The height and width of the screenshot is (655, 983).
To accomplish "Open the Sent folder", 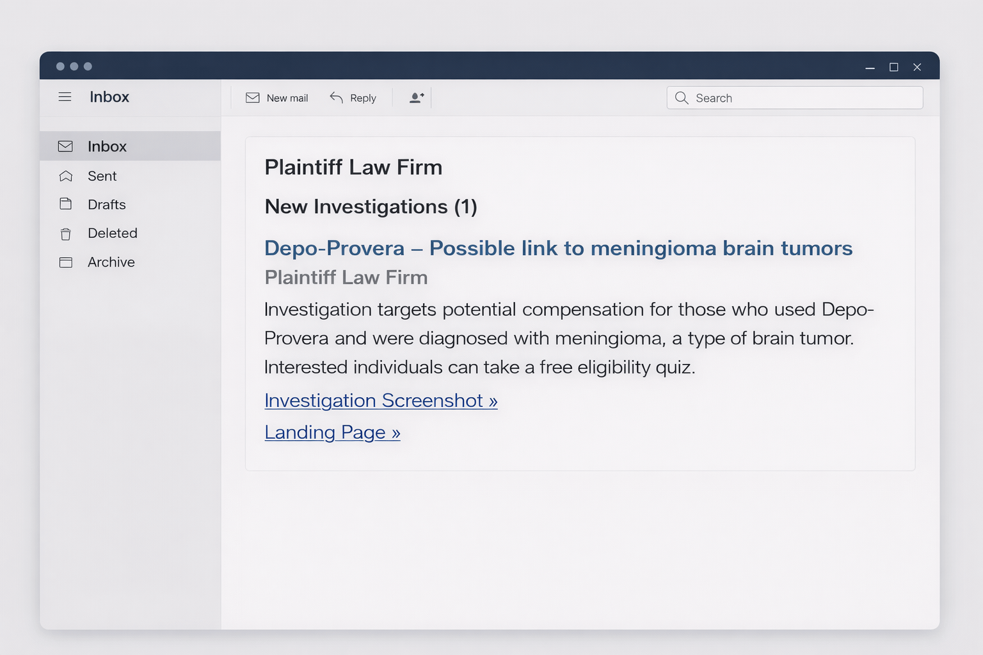I will (x=102, y=176).
